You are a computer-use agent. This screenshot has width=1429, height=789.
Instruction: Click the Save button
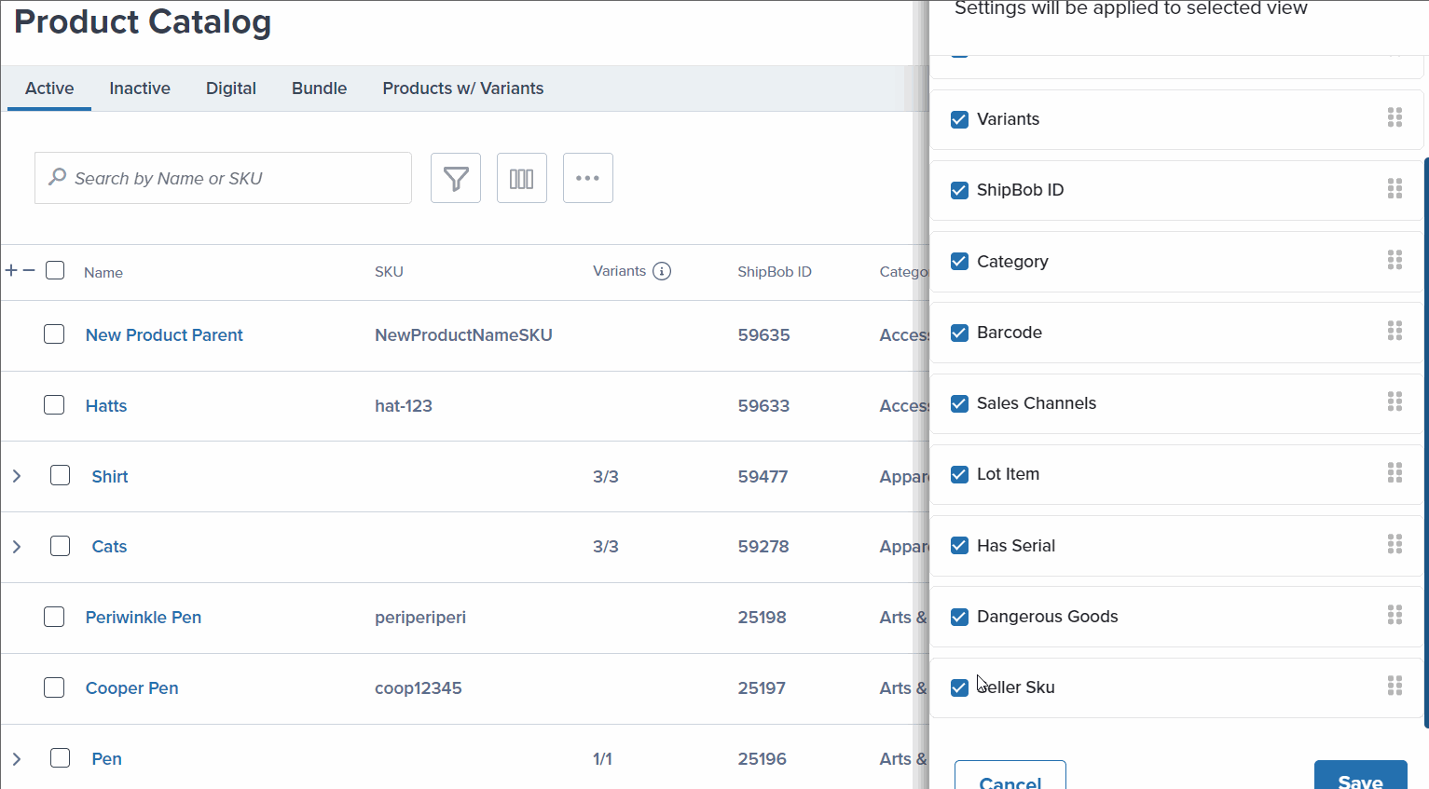1360,781
